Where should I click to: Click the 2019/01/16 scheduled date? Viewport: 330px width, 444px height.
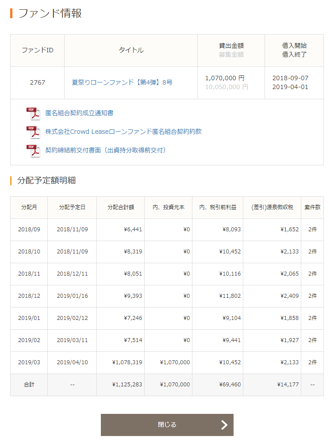click(72, 296)
